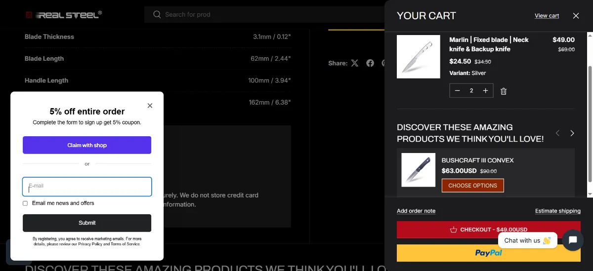
Task: Close the 5% off popup
Action: (x=150, y=106)
